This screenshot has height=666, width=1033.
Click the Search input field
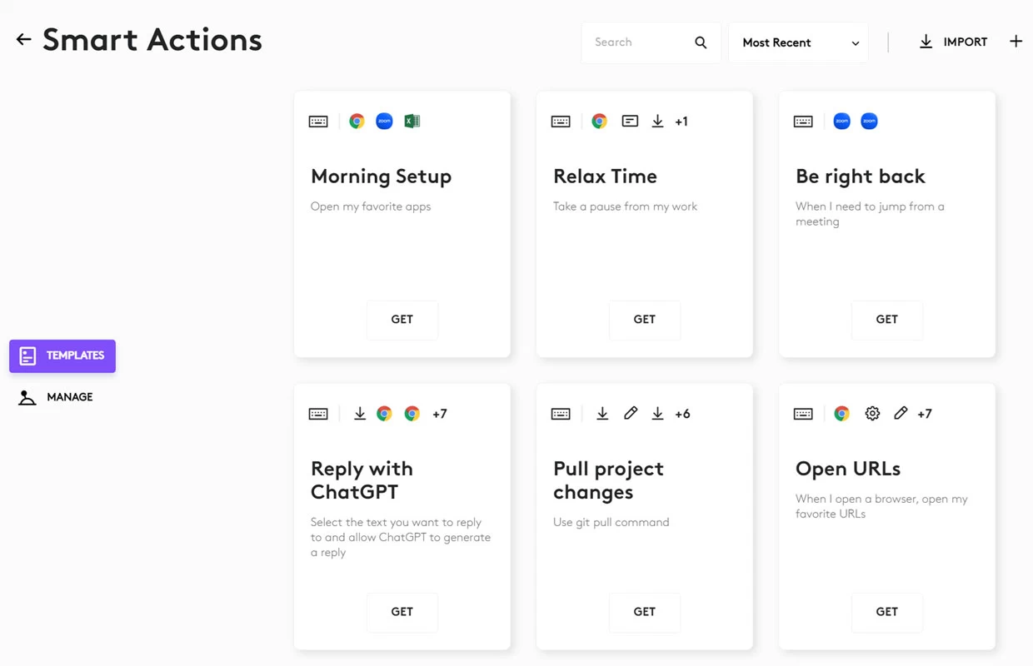click(651, 42)
